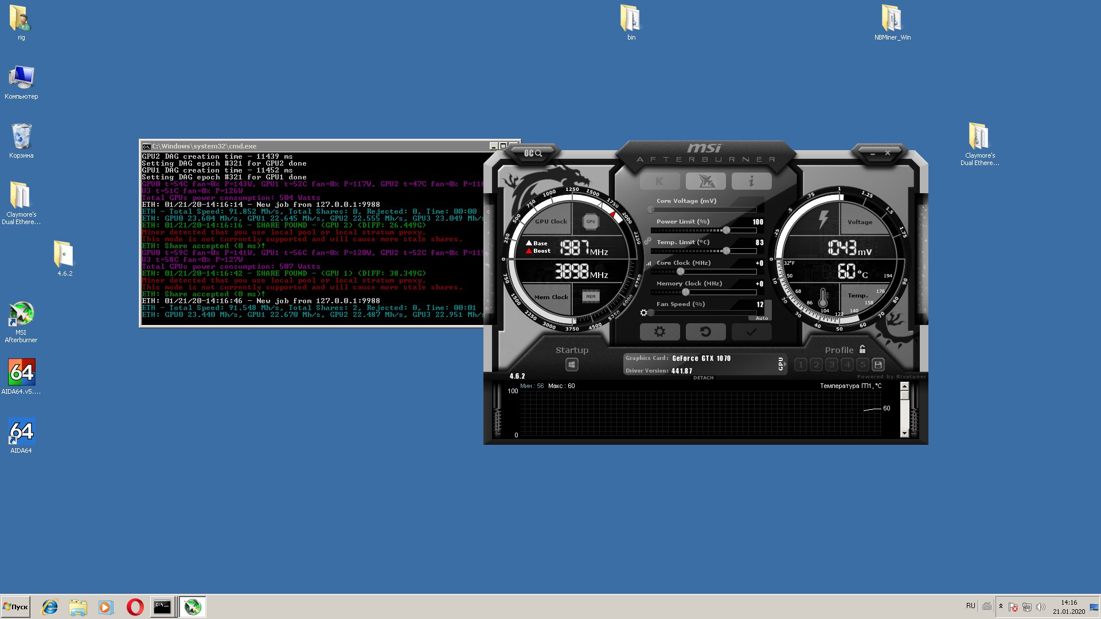Image resolution: width=1101 pixels, height=619 pixels.
Task: Close the MSI Afterburner window
Action: coord(887,153)
